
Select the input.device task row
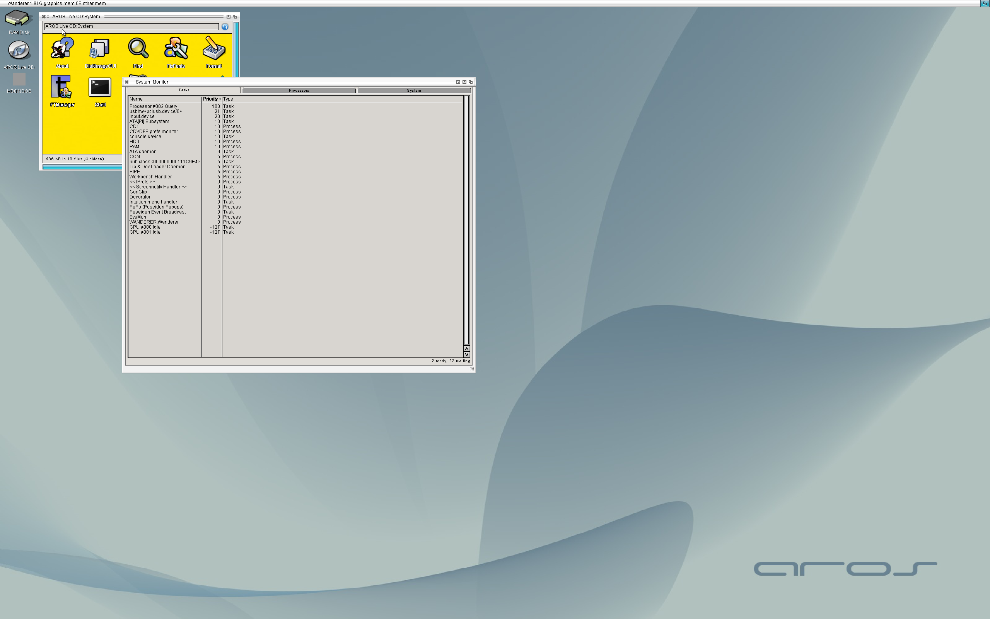tap(295, 117)
